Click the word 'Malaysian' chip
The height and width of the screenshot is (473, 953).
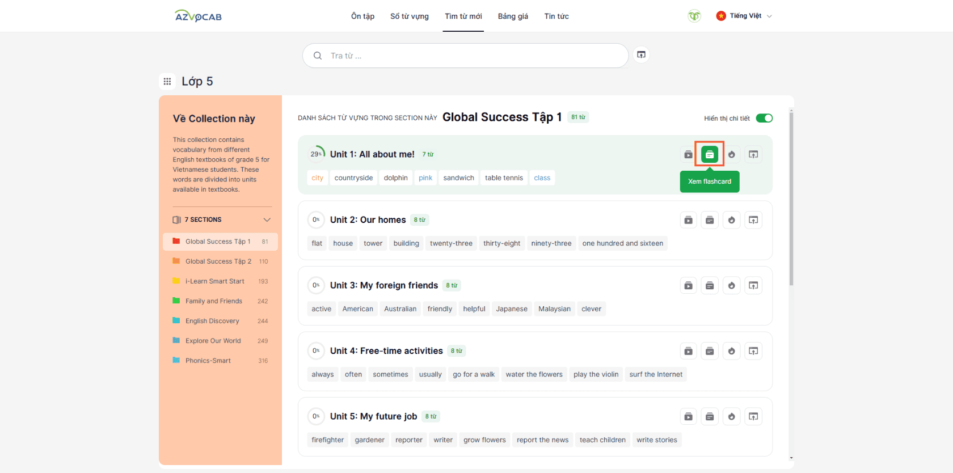coord(554,309)
